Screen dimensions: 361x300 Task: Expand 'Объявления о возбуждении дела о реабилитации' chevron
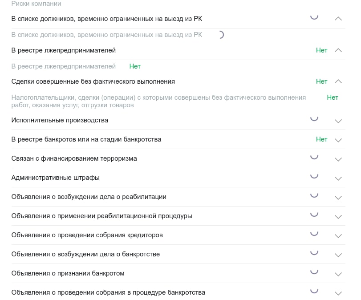pyautogui.click(x=338, y=198)
